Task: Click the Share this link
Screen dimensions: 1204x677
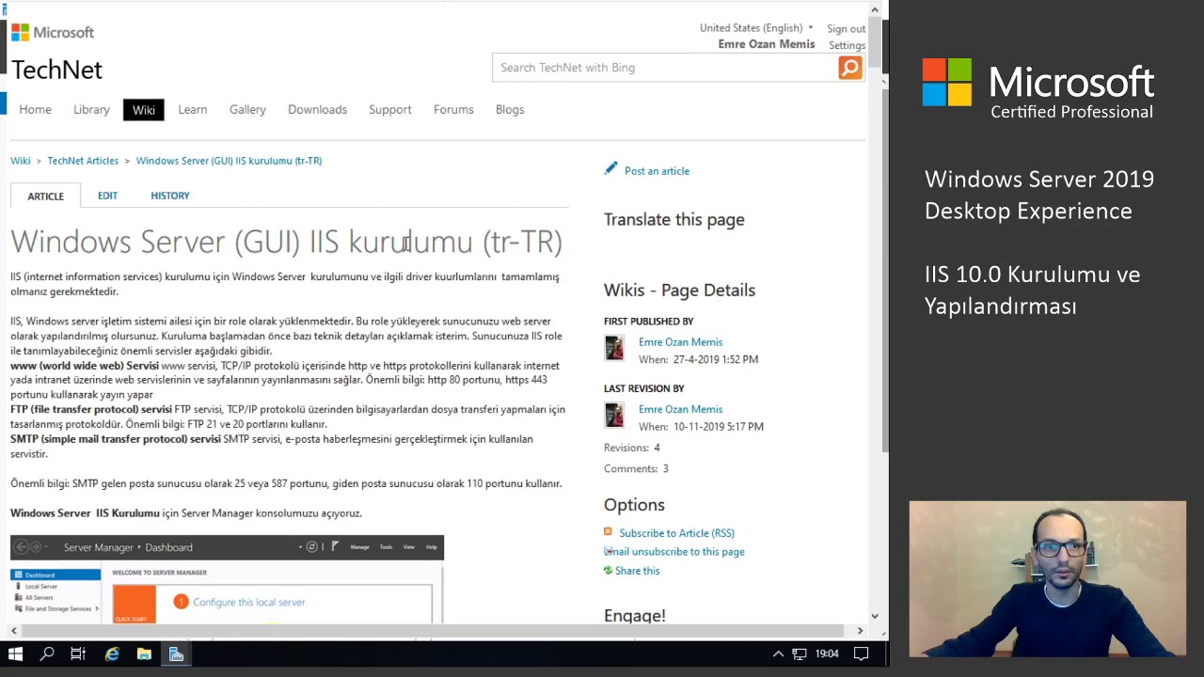Action: pyautogui.click(x=637, y=571)
